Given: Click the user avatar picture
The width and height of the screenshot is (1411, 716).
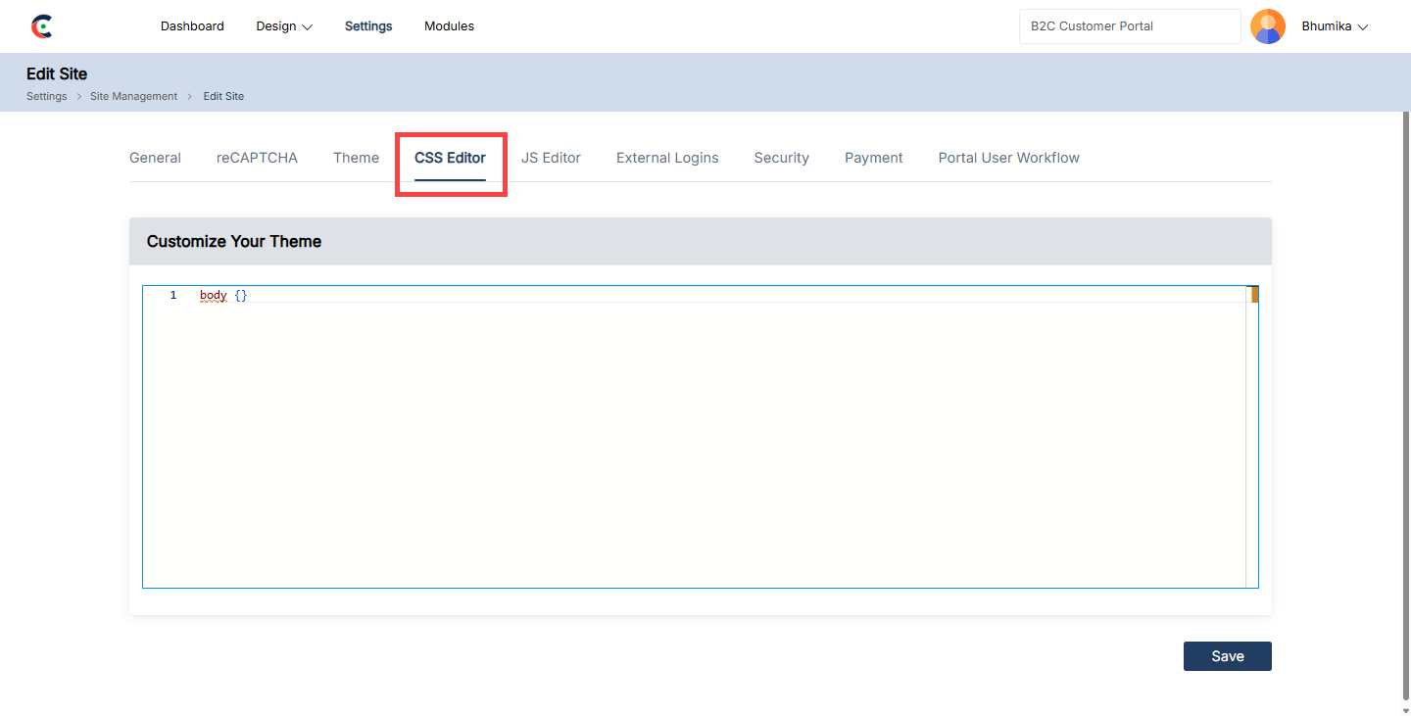Looking at the screenshot, I should [1267, 26].
